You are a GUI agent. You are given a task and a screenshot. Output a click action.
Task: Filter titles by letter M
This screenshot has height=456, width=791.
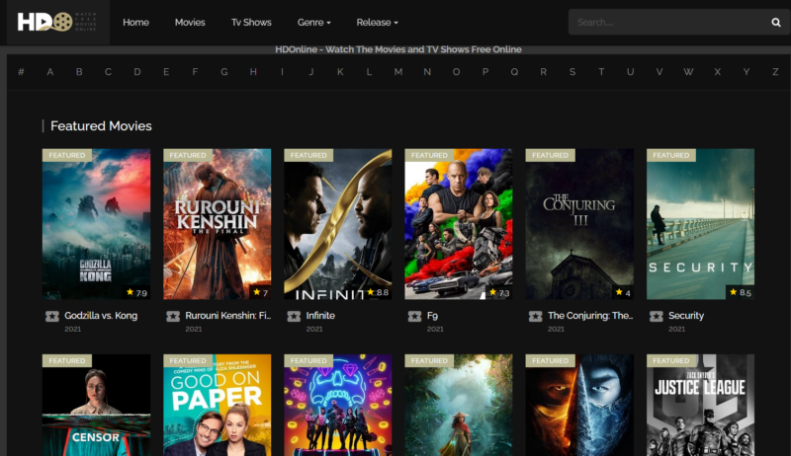click(x=398, y=71)
